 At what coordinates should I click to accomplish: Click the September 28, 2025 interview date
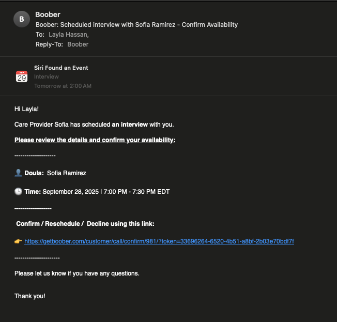(x=71, y=192)
